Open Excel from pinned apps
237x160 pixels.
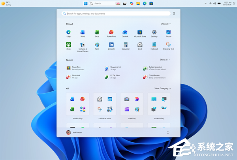point(97,34)
